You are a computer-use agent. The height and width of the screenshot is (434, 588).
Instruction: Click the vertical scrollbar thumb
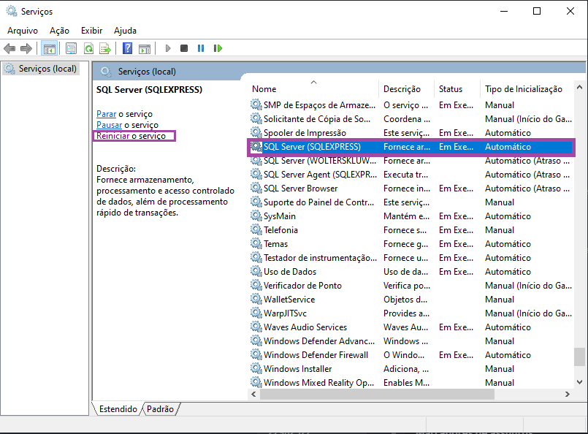579,357
